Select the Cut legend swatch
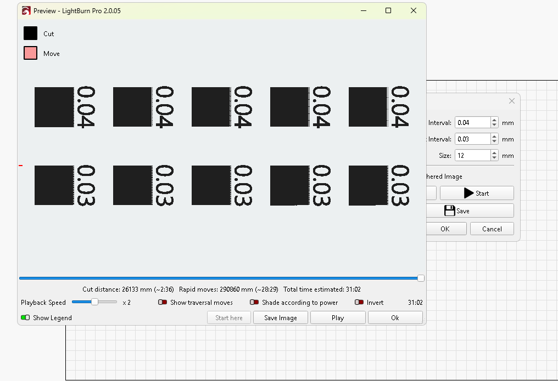 (30, 33)
